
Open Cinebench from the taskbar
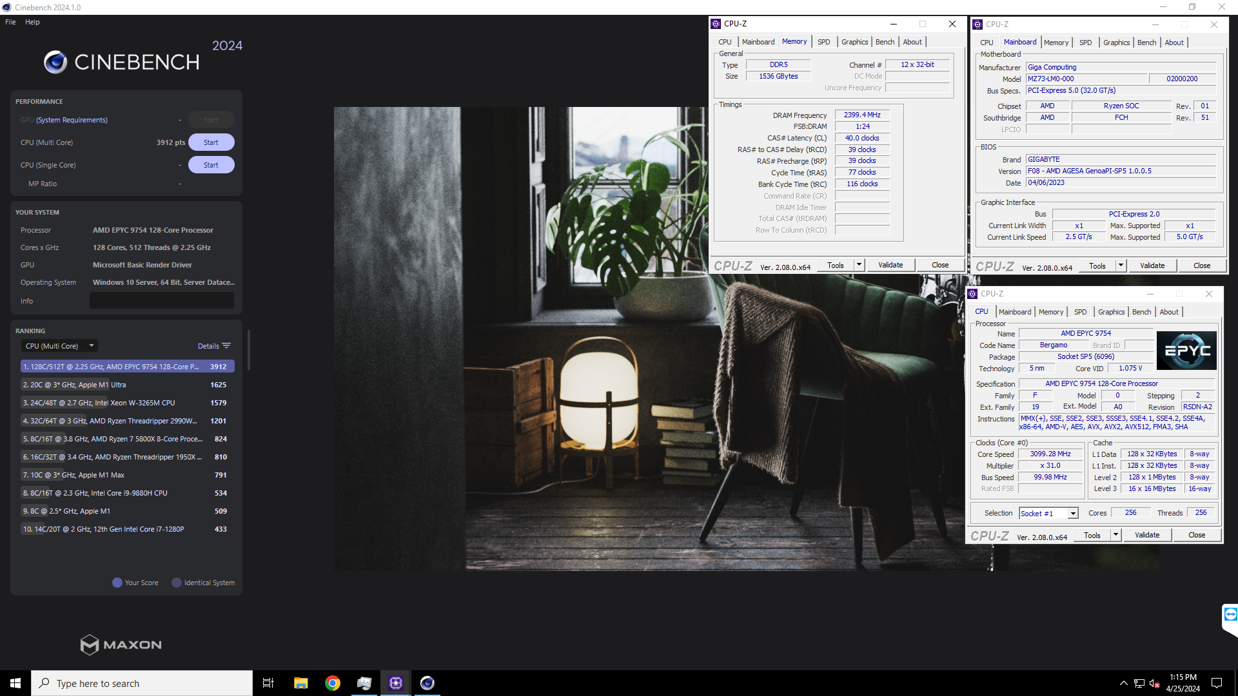pyautogui.click(x=427, y=683)
